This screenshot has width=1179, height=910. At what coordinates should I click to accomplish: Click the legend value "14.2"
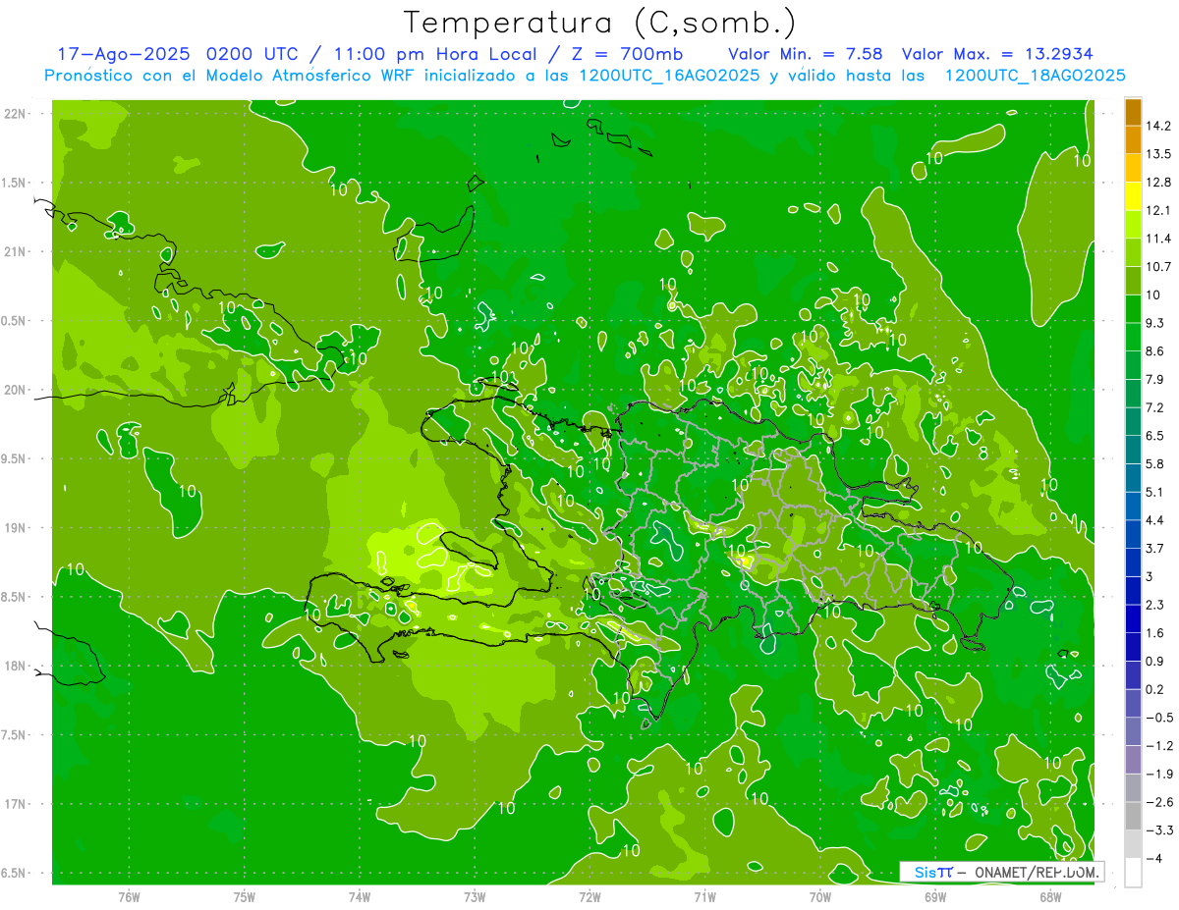[1158, 126]
